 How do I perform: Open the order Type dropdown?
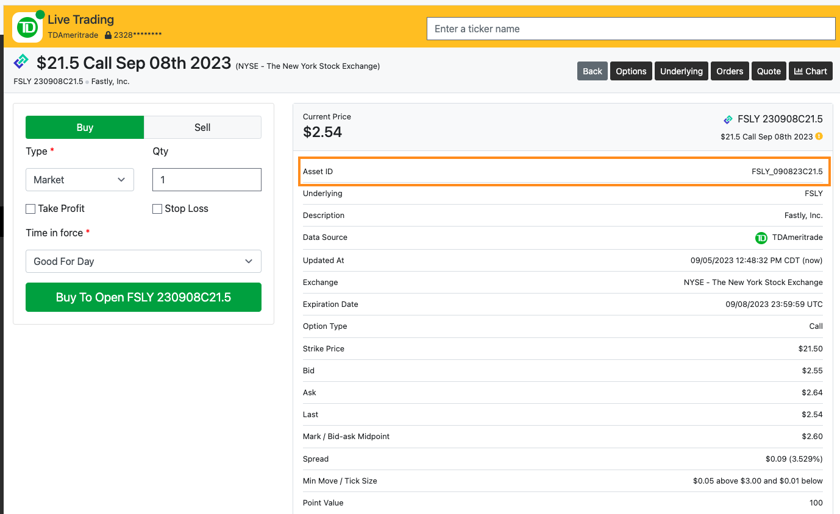79,180
